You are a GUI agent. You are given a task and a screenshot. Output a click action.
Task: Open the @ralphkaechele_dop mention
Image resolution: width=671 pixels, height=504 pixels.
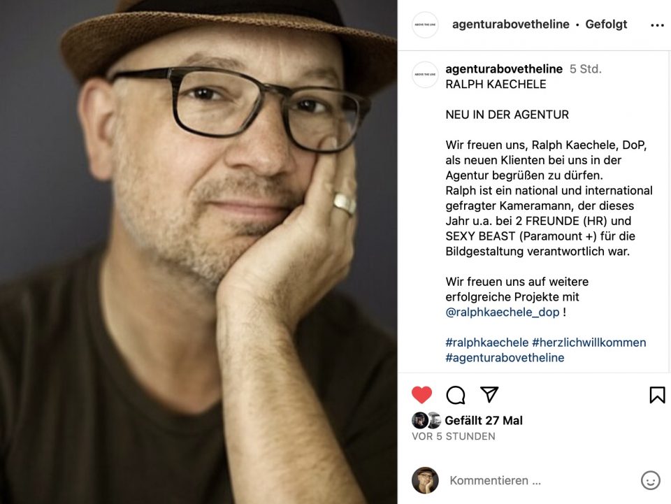(503, 312)
